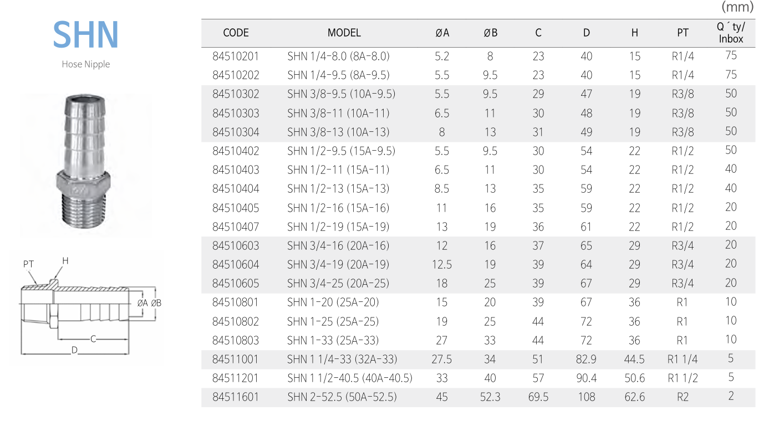The image size is (774, 421).
Task: Click the PT column header
Action: [683, 33]
